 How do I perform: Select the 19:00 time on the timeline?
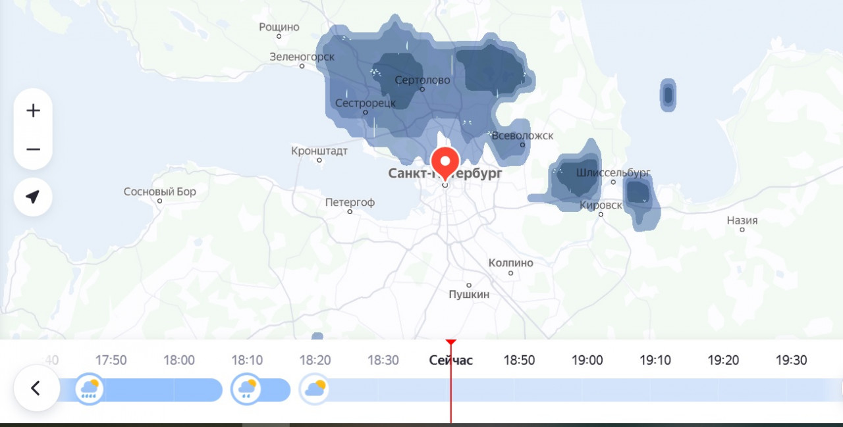coord(587,360)
